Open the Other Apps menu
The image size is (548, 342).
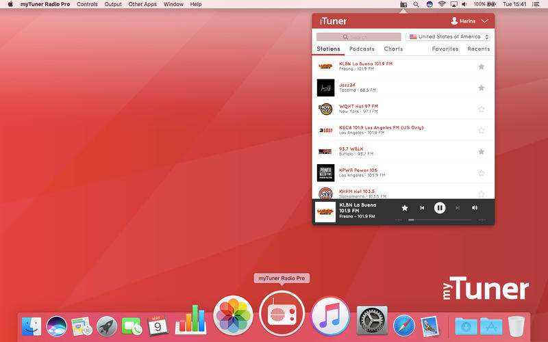(142, 4)
